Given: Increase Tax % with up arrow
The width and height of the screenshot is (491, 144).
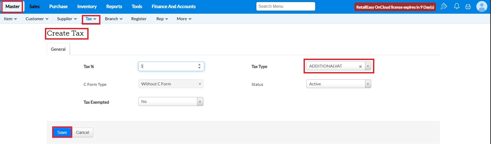Looking at the screenshot, I should [199, 65].
